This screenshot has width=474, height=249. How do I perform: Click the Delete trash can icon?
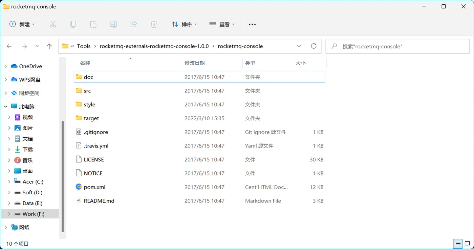154,24
